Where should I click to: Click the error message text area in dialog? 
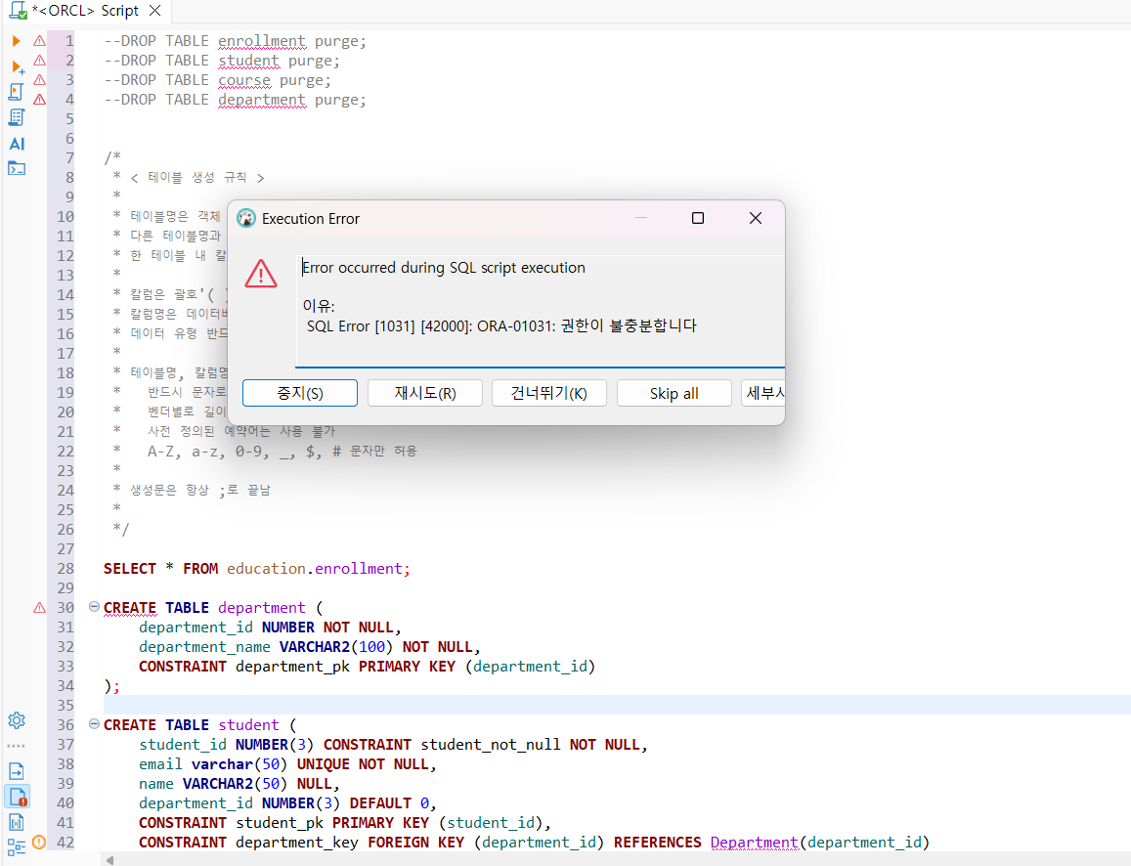tap(540, 311)
